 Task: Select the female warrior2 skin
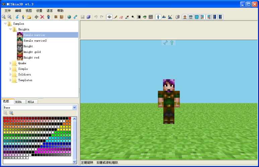pyautogui.click(x=35, y=41)
